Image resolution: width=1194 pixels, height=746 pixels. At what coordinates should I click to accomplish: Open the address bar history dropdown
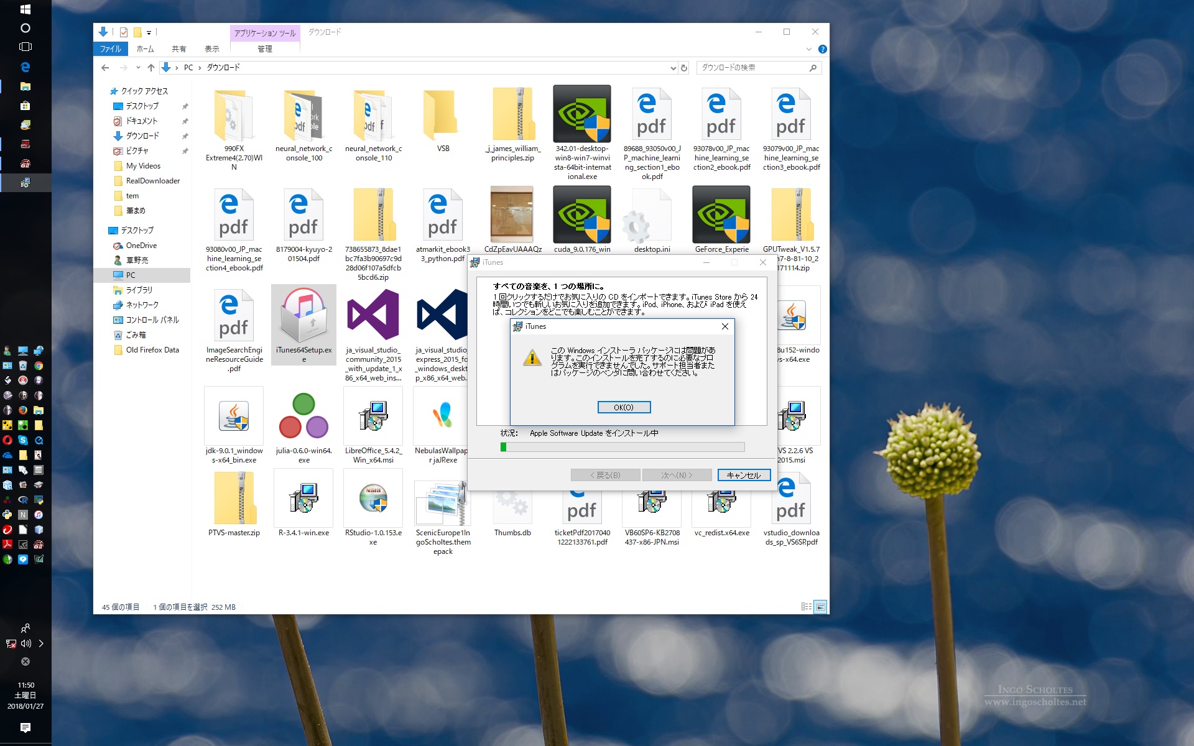pyautogui.click(x=673, y=68)
